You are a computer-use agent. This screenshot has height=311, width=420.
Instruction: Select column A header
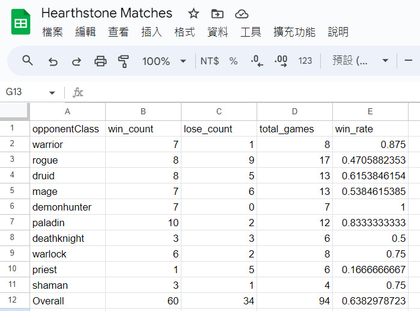point(67,111)
